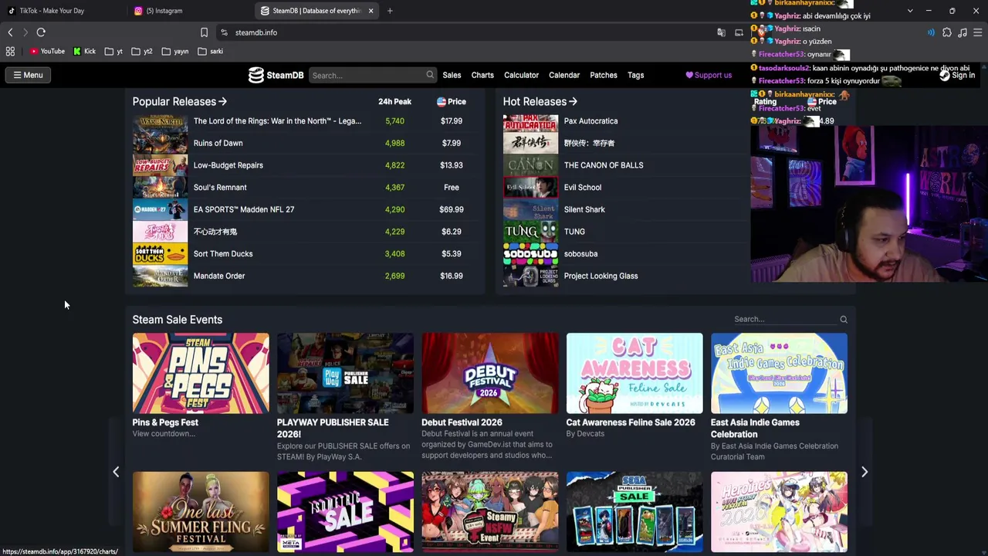The image size is (988, 556).
Task: Open the Patches page
Action: pyautogui.click(x=604, y=75)
